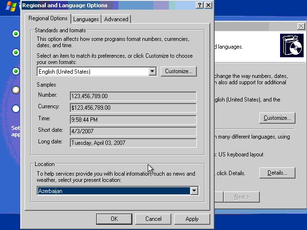
Task: Select the Regional Options tab
Action: coord(48,18)
